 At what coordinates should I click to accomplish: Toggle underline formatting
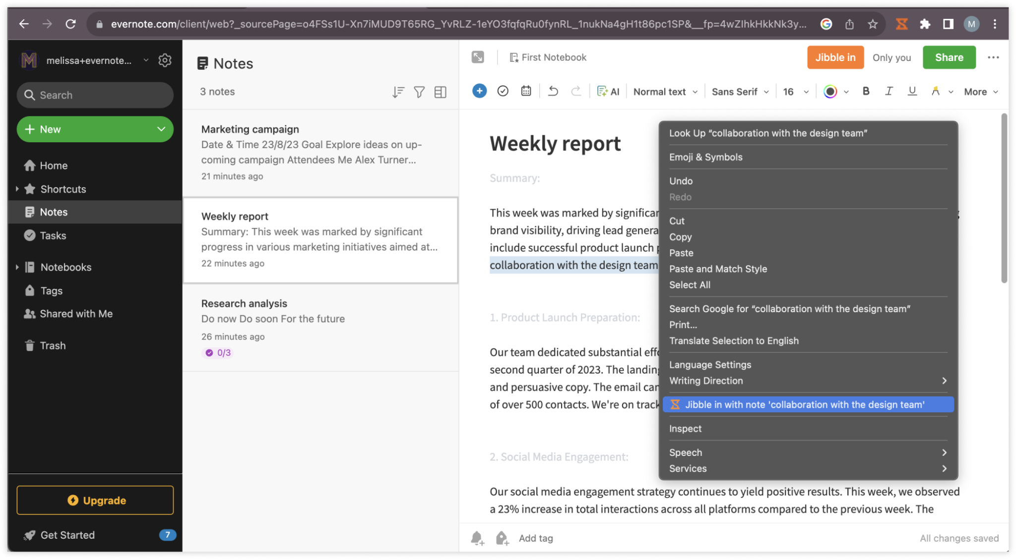coord(912,91)
